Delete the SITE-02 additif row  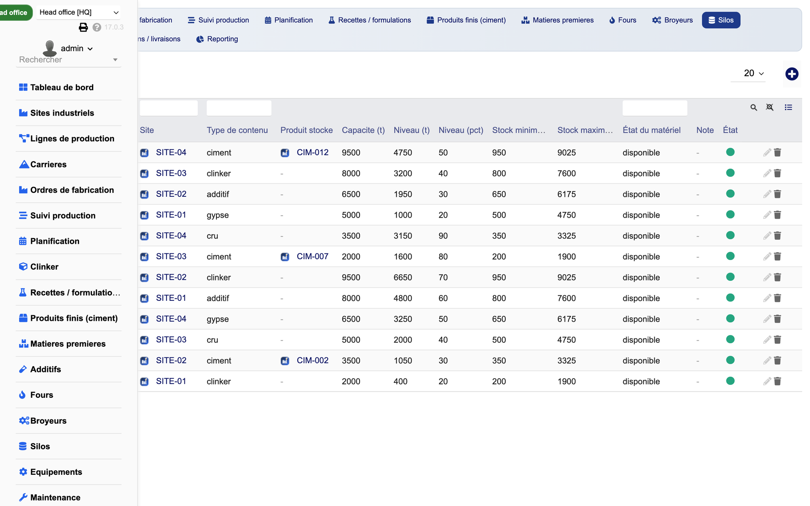pyautogui.click(x=777, y=194)
